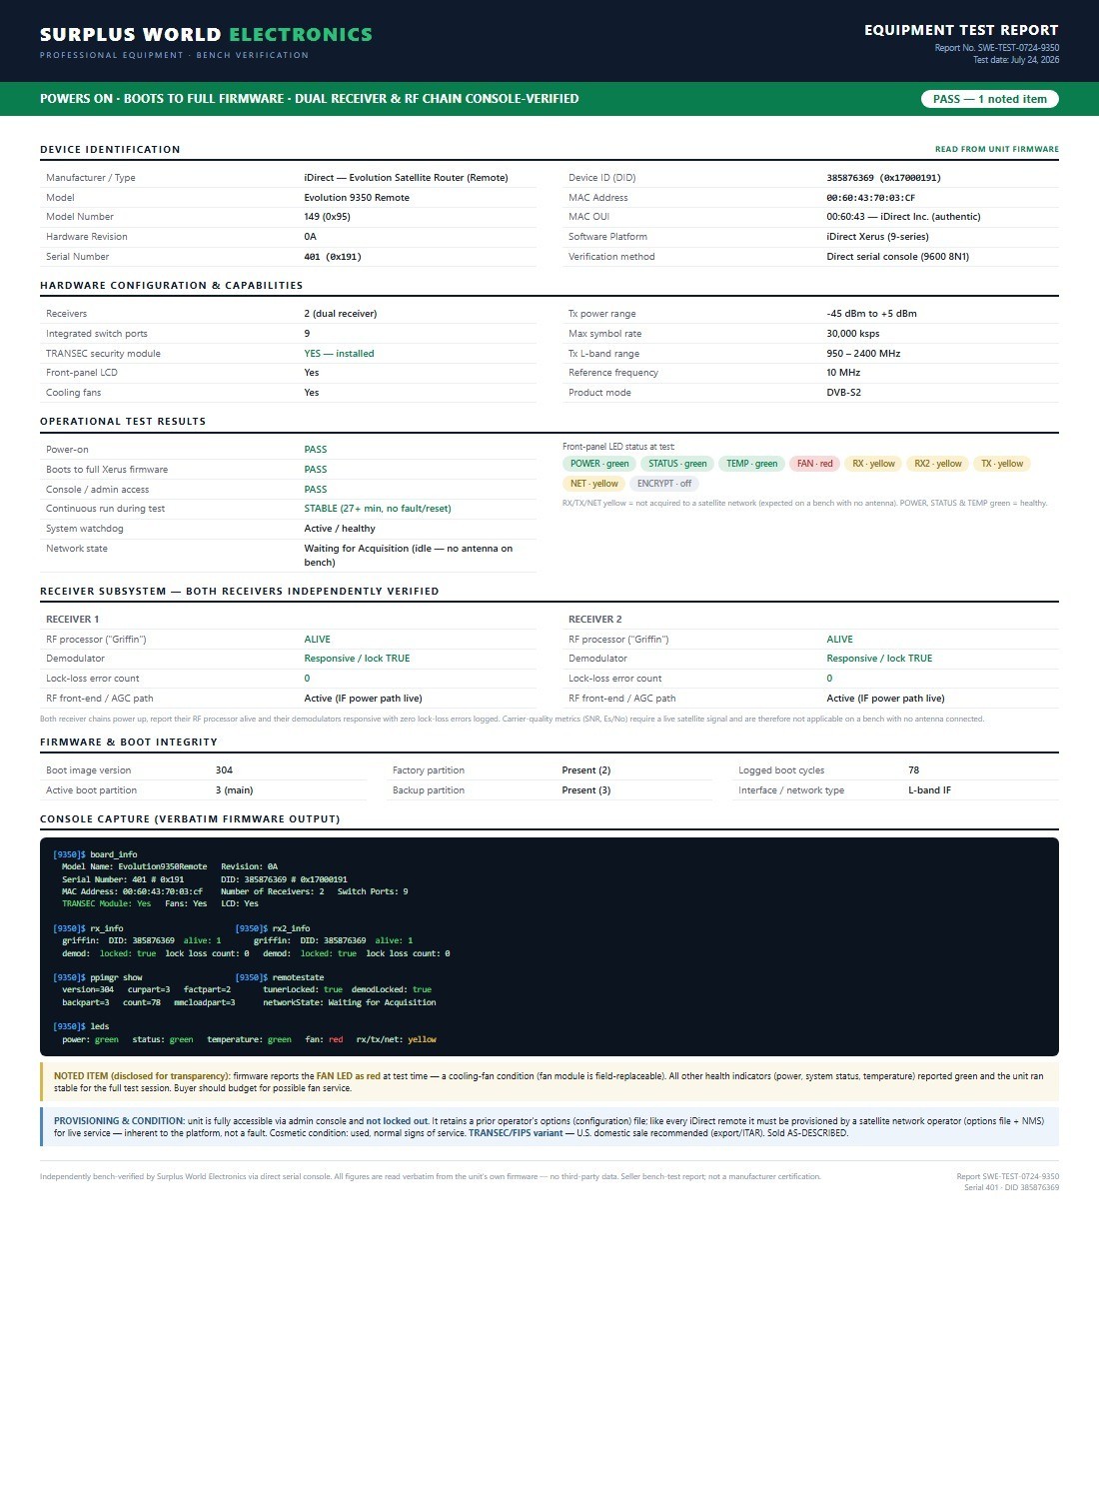Click backup partition value 'Present (3)'
This screenshot has width=1099, height=1499.
[x=586, y=790]
